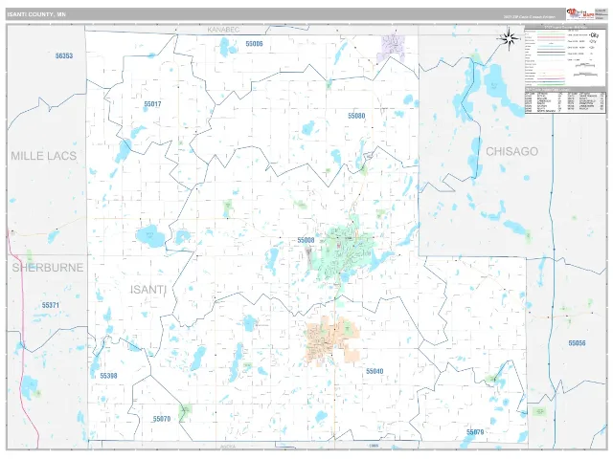Click the map publisher logo in header
Viewport: 613px width, 459px height.
580,14
